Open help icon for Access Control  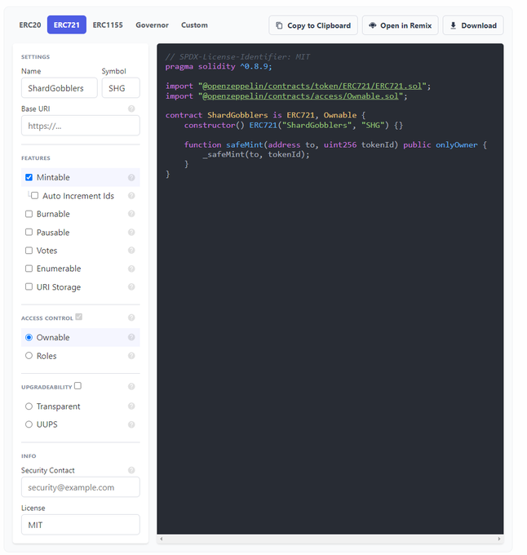[131, 317]
